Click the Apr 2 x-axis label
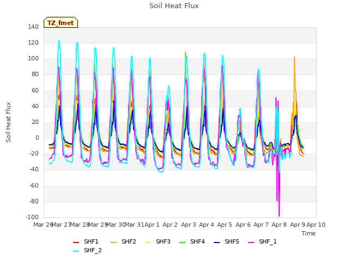349x261 pixels. pyautogui.click(x=170, y=225)
